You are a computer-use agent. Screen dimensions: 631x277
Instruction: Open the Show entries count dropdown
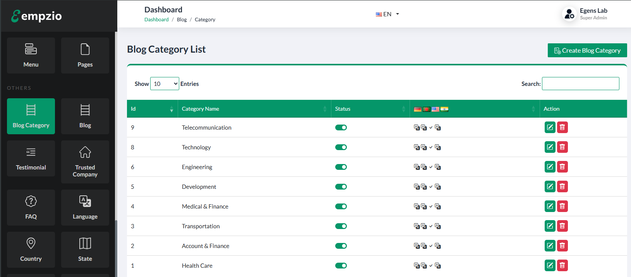(165, 84)
